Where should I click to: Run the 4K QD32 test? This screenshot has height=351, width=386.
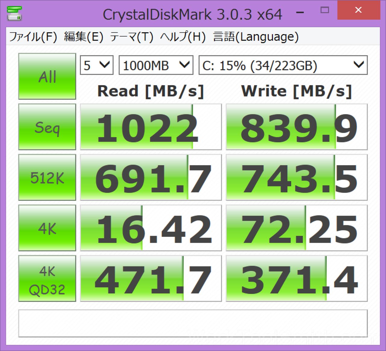coord(47,279)
